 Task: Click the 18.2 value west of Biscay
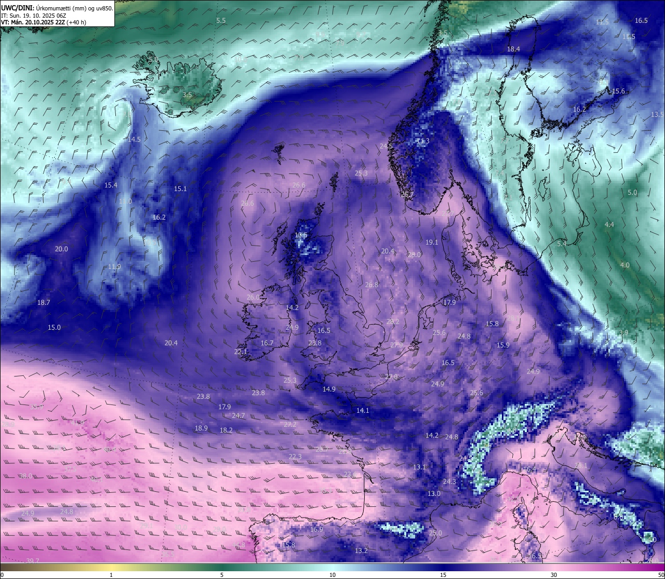coord(226,430)
